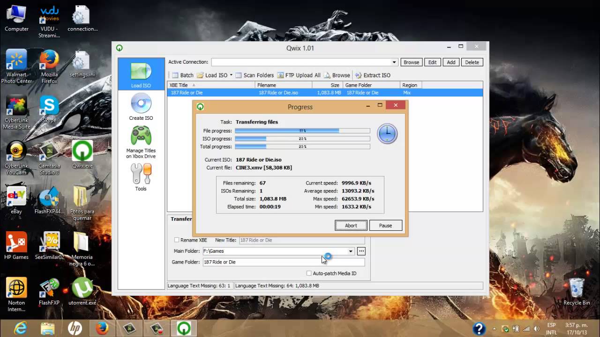The height and width of the screenshot is (337, 600).
Task: Click Load ISO toolbar button
Action: click(212, 75)
